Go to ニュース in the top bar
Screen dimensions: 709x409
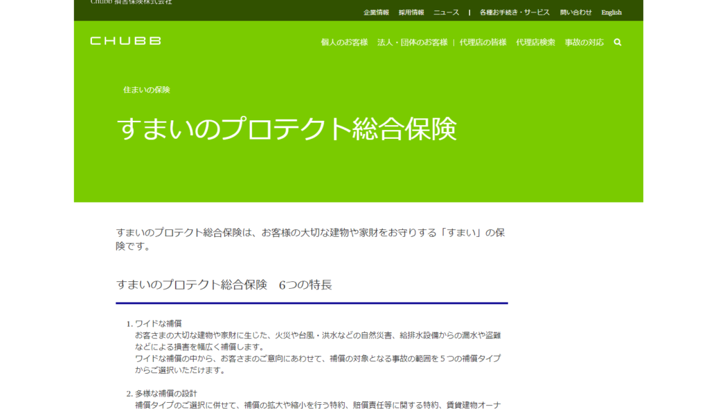(447, 12)
